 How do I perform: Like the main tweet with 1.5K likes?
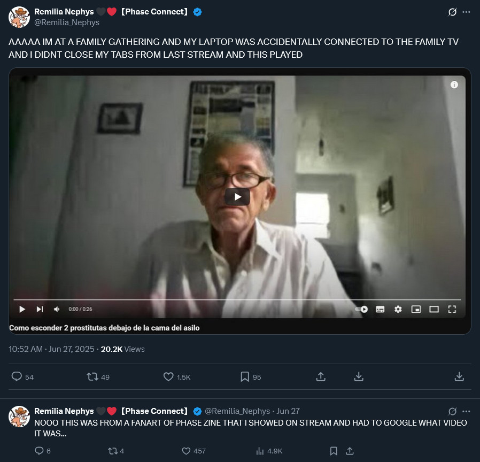pyautogui.click(x=168, y=376)
